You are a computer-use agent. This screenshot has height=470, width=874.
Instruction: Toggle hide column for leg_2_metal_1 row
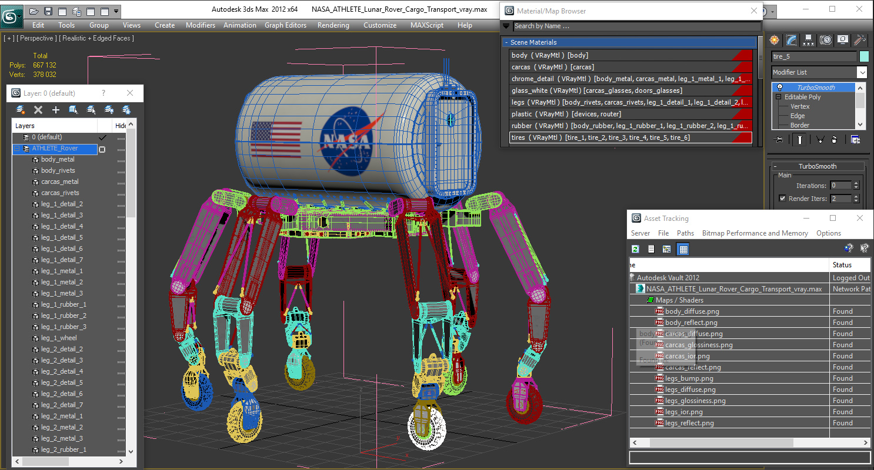121,417
